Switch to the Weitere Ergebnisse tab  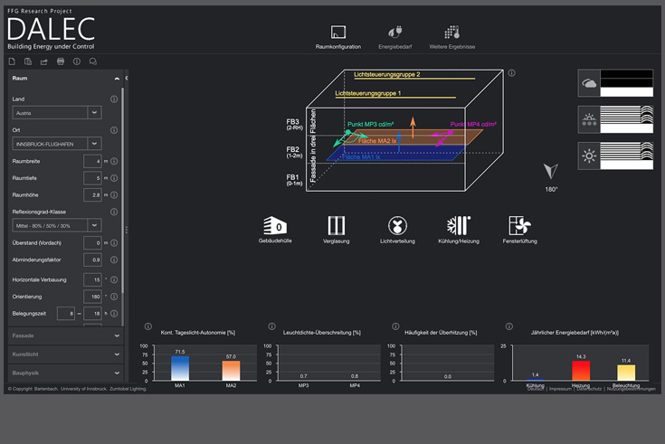pyautogui.click(x=452, y=36)
